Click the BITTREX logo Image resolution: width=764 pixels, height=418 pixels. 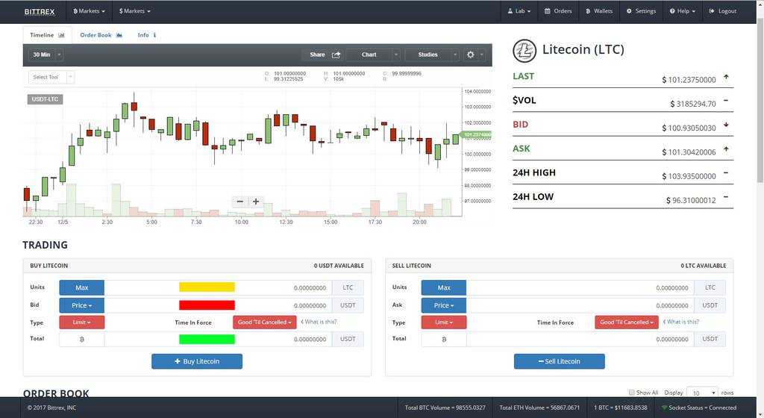coord(40,12)
